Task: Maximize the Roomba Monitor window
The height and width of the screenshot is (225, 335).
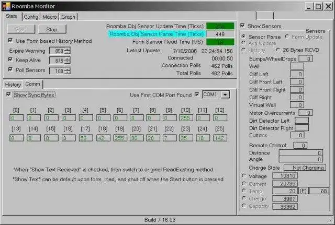Action: (x=318, y=6)
